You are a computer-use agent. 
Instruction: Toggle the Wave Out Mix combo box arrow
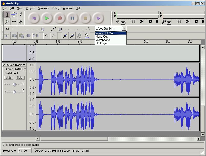pos(124,28)
